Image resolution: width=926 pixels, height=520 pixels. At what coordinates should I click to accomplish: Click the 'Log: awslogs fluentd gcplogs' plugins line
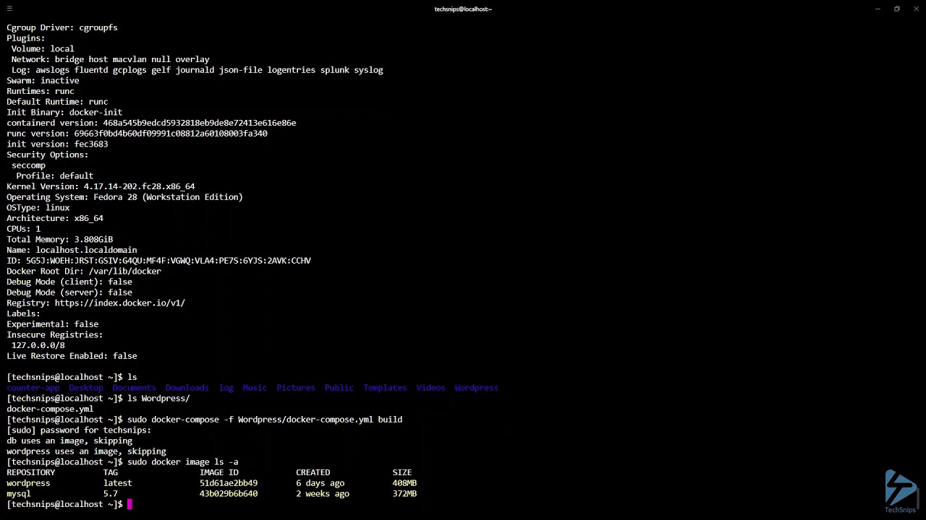tap(197, 70)
